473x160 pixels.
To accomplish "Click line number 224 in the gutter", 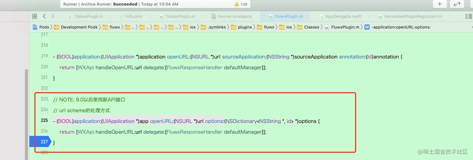I will pos(44,110).
